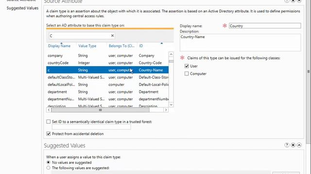This screenshot has width=311, height=174.
Task: Click the right arrow of the horizontal scrollbar
Action: tap(166, 110)
